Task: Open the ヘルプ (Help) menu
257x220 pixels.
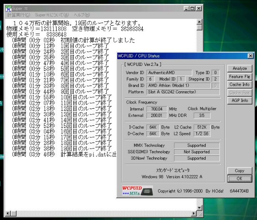Action: coord(81,15)
